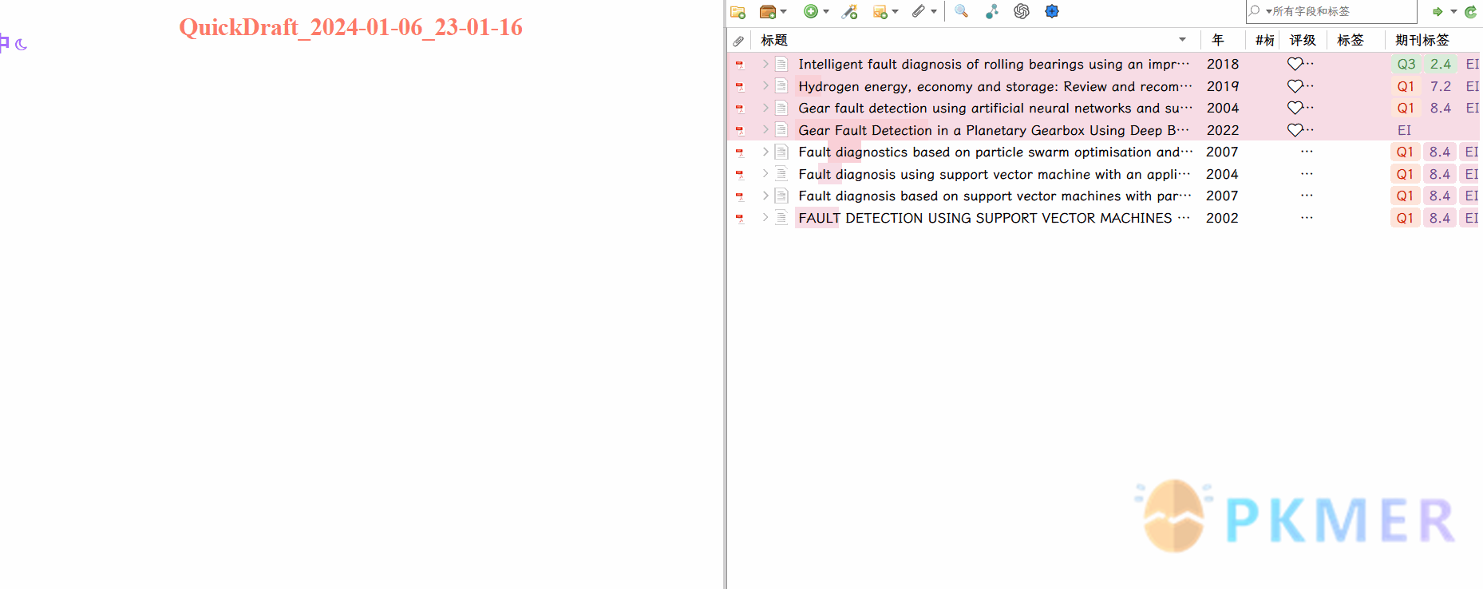Viewport: 1483px width, 589px height.
Task: Expand the Planetary Gearbox item
Action: point(765,130)
